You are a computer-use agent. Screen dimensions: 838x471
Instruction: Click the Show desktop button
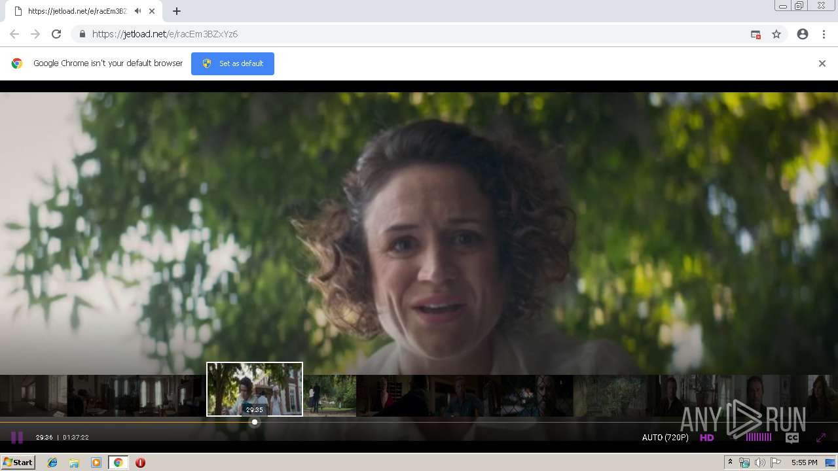coord(831,462)
